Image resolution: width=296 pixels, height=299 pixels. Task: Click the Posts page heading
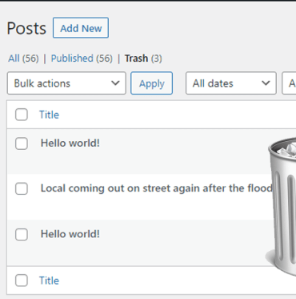tap(26, 28)
